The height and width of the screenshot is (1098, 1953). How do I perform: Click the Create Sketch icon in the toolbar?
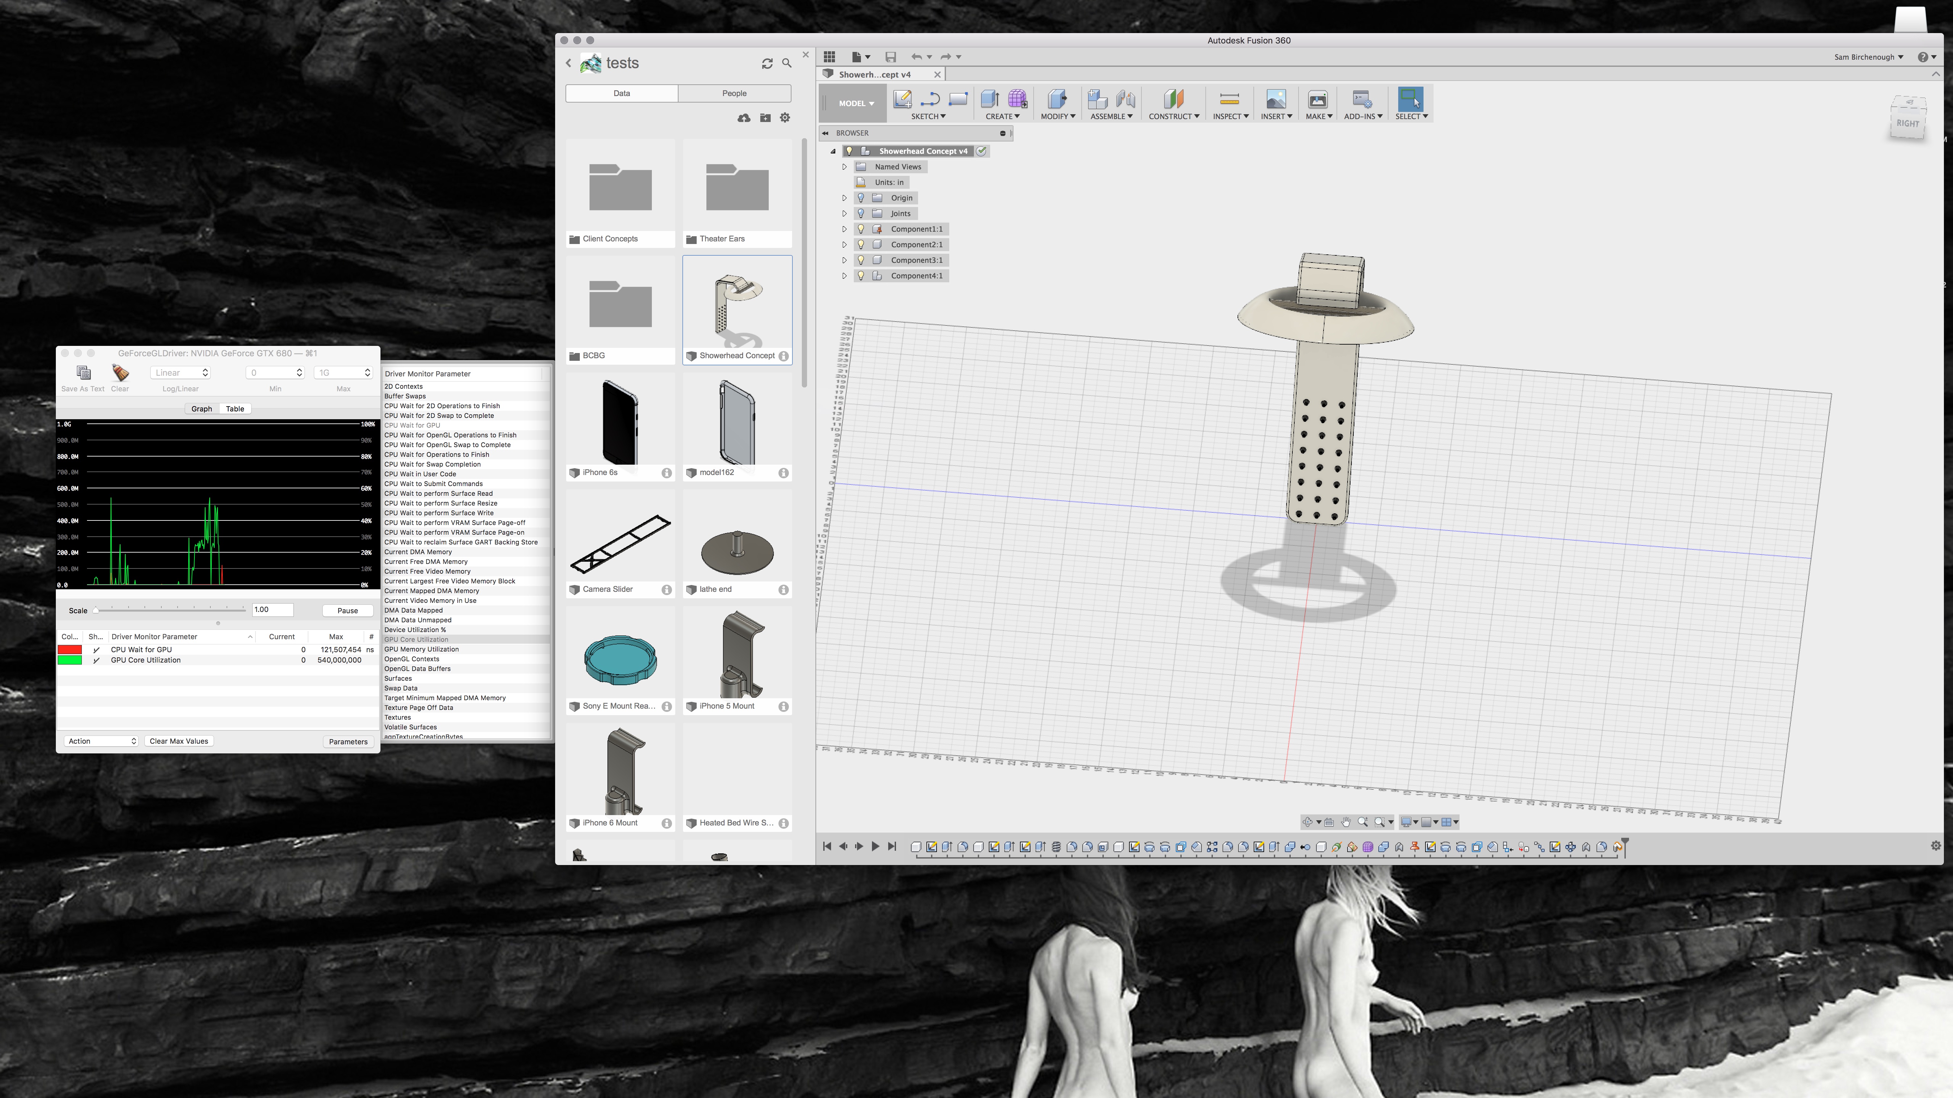tap(902, 99)
